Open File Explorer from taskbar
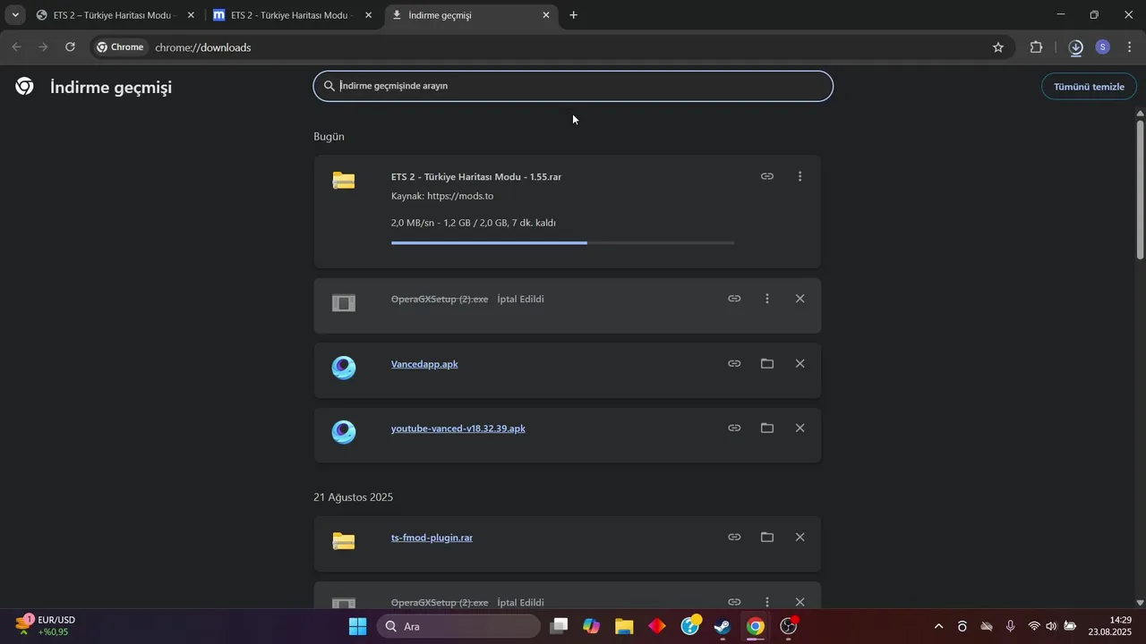 (624, 626)
